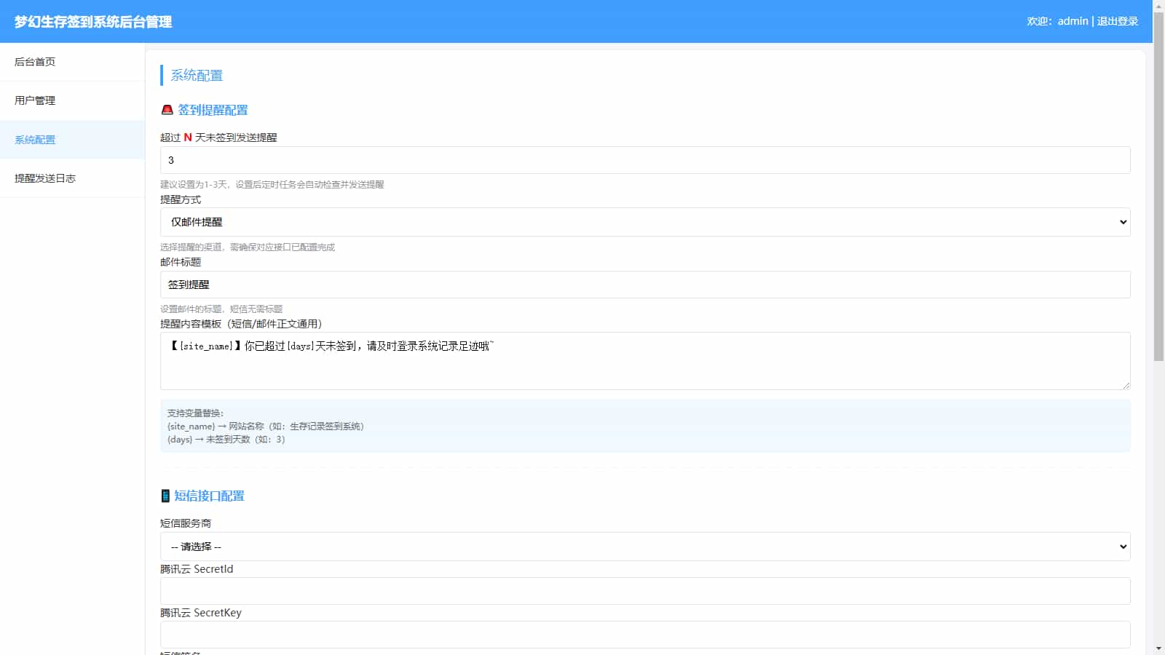Image resolution: width=1165 pixels, height=655 pixels.
Task: Open the 提醒方式 dropdown
Action: pyautogui.click(x=644, y=222)
